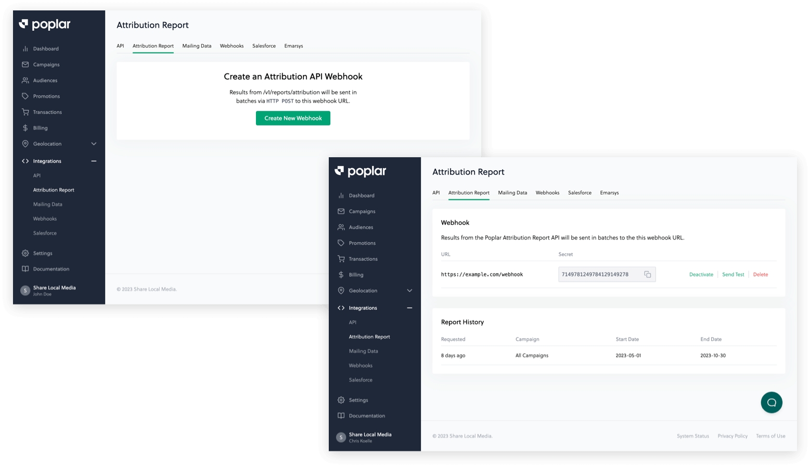The image size is (810, 467).
Task: Expand Geolocation chevron in John Doe's sidebar
Action: [x=94, y=144]
